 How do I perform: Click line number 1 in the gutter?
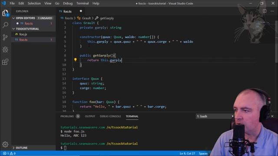[65, 23]
